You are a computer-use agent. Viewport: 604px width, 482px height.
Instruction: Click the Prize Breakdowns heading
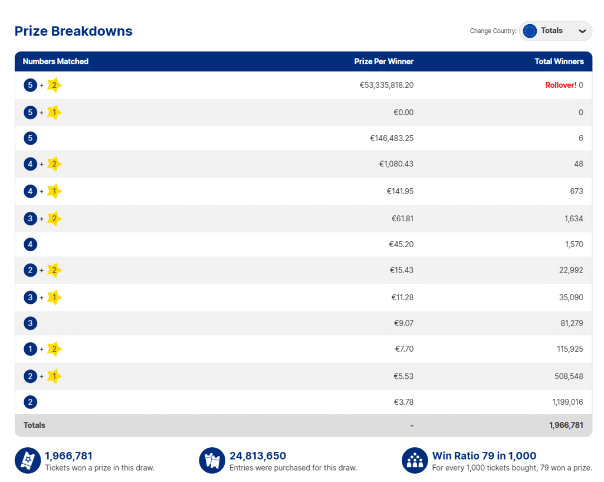(74, 31)
